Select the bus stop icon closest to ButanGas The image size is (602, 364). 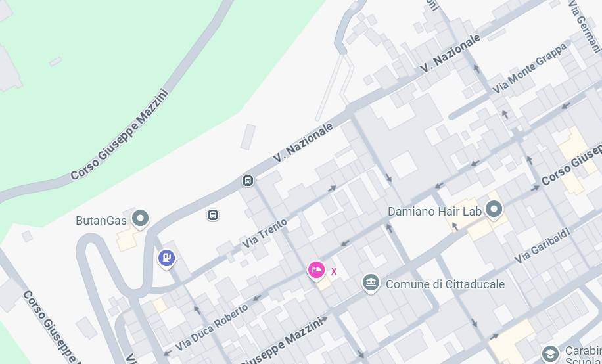213,215
